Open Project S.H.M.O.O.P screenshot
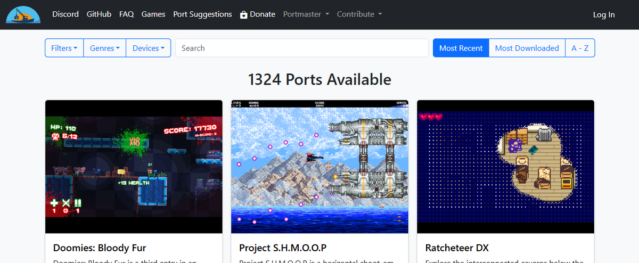639x263 pixels. click(319, 167)
